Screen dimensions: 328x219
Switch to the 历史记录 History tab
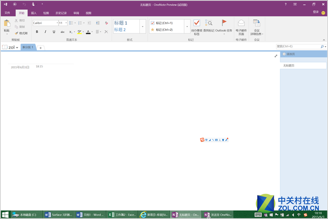coord(61,13)
